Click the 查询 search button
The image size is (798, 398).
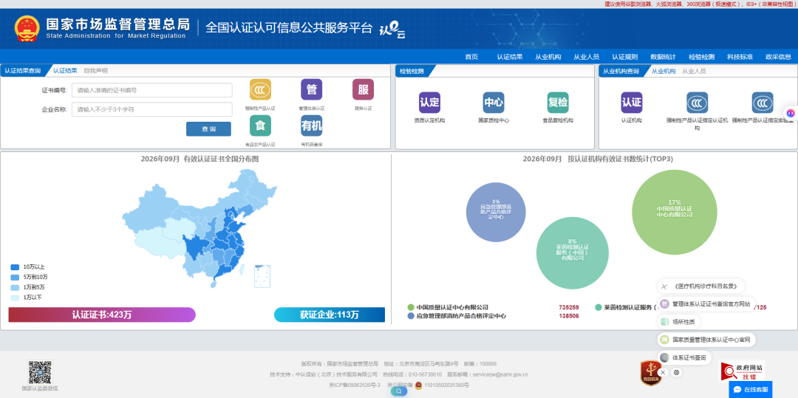click(x=208, y=129)
